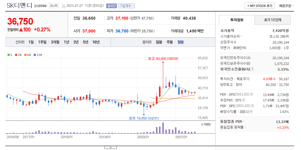Viewport: 301px width, 150px height.
Task: Click the 거래량 volume legend marker
Action: point(202,124)
